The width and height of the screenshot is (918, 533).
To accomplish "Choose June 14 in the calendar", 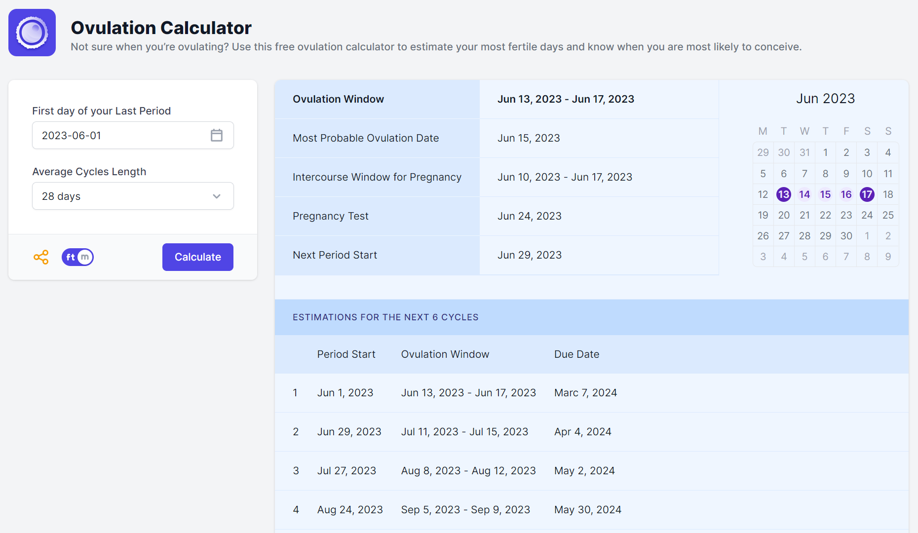I will click(804, 194).
